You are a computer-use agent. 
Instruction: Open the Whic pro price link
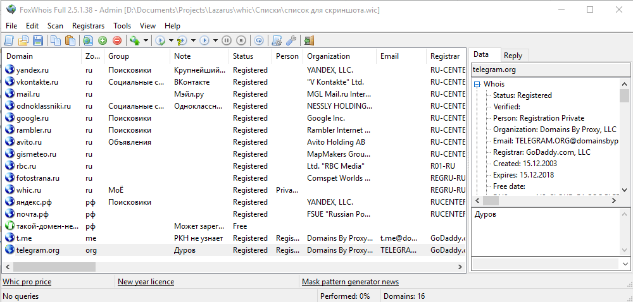pyautogui.click(x=27, y=282)
